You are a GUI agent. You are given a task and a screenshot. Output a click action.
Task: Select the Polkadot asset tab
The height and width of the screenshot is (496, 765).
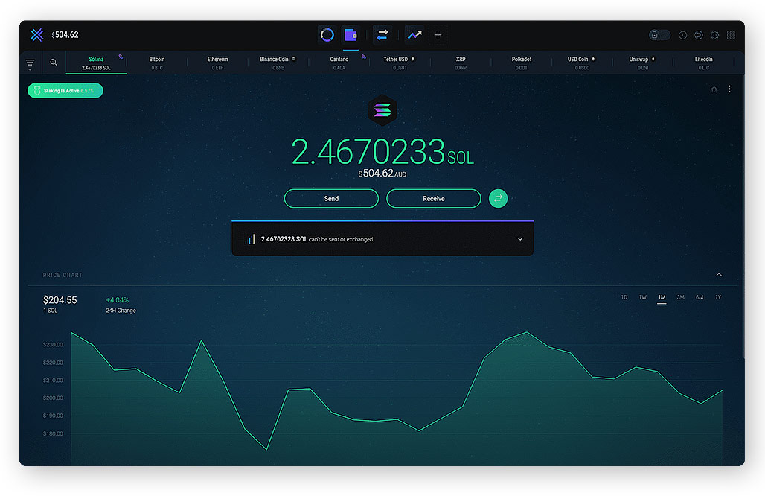coord(521,63)
